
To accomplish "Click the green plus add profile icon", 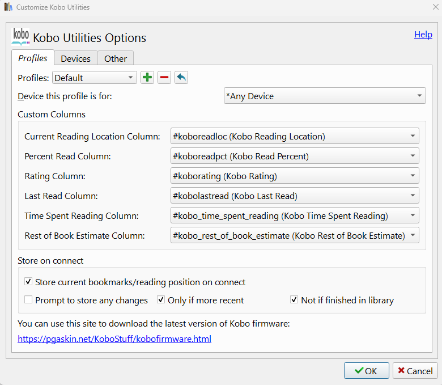I will coord(147,78).
